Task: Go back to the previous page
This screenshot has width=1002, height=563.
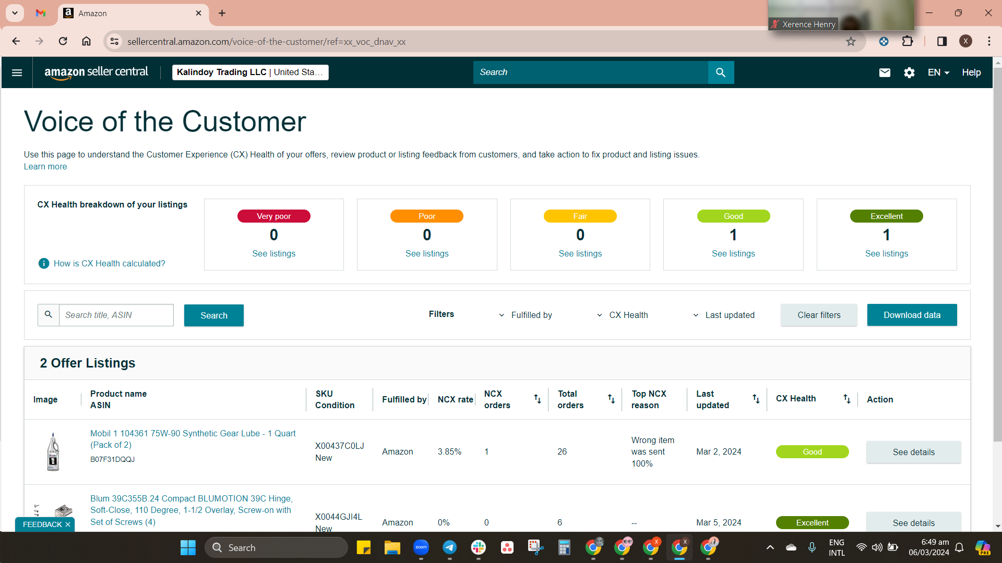Action: click(16, 41)
